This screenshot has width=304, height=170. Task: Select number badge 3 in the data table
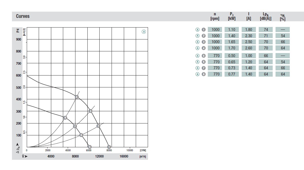[204, 42]
